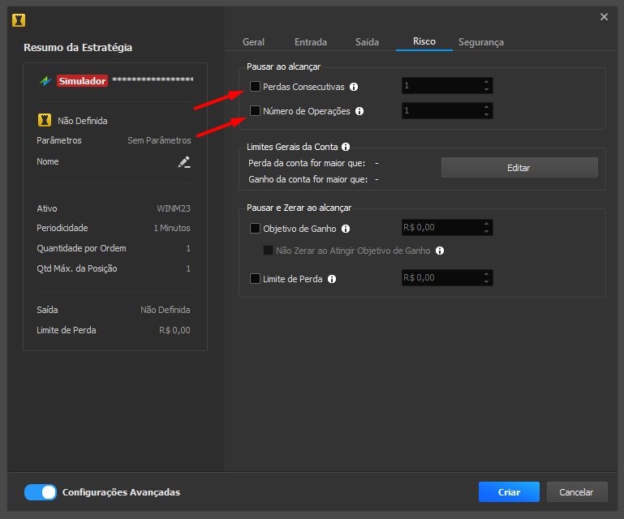
Task: Enable Perdas Consecutivas checkbox
Action: click(x=255, y=86)
